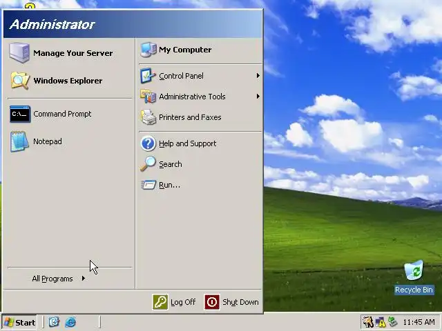Image resolution: width=442 pixels, height=331 pixels.
Task: Click the Help and Support question-mark icon
Action: tap(148, 143)
